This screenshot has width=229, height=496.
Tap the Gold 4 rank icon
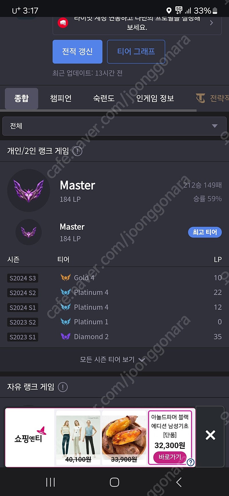[66, 278]
